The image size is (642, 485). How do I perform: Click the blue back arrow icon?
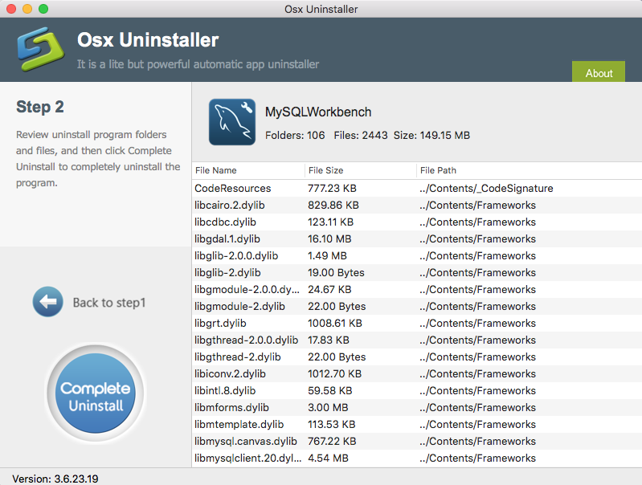tap(47, 302)
